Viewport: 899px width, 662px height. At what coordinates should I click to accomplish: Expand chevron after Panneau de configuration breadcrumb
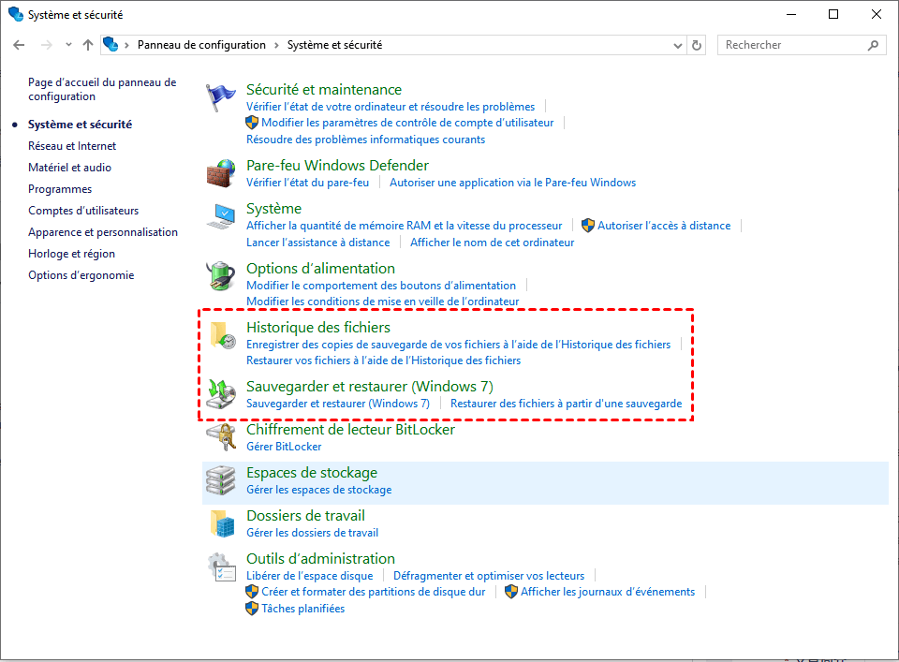(276, 45)
